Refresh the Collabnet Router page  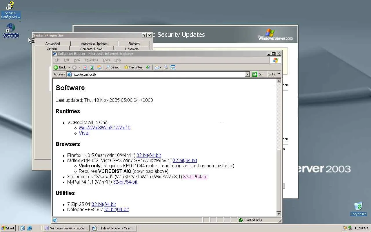click(92, 67)
